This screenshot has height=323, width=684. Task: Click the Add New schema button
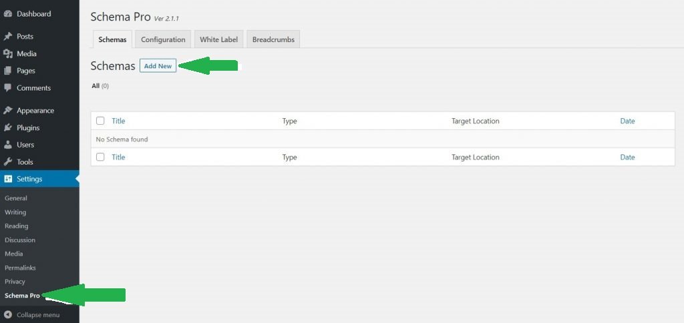tap(158, 66)
